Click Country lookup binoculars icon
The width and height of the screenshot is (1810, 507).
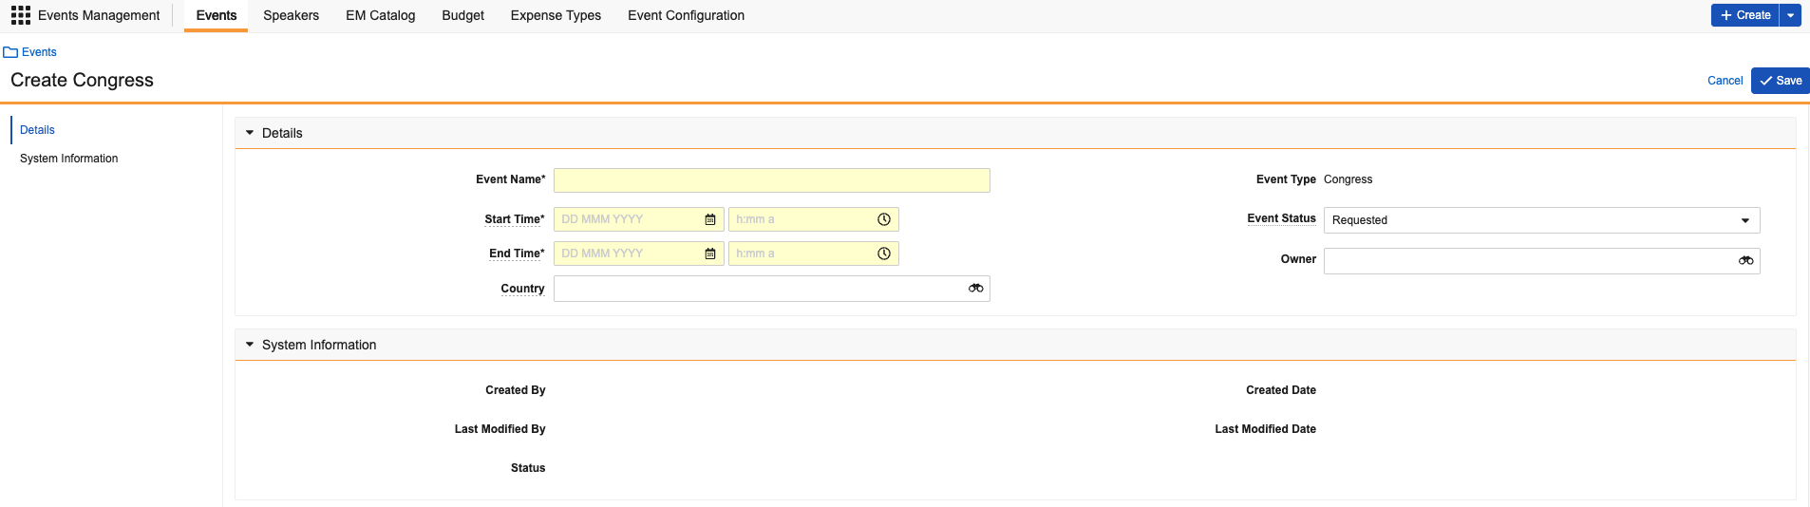tap(975, 289)
